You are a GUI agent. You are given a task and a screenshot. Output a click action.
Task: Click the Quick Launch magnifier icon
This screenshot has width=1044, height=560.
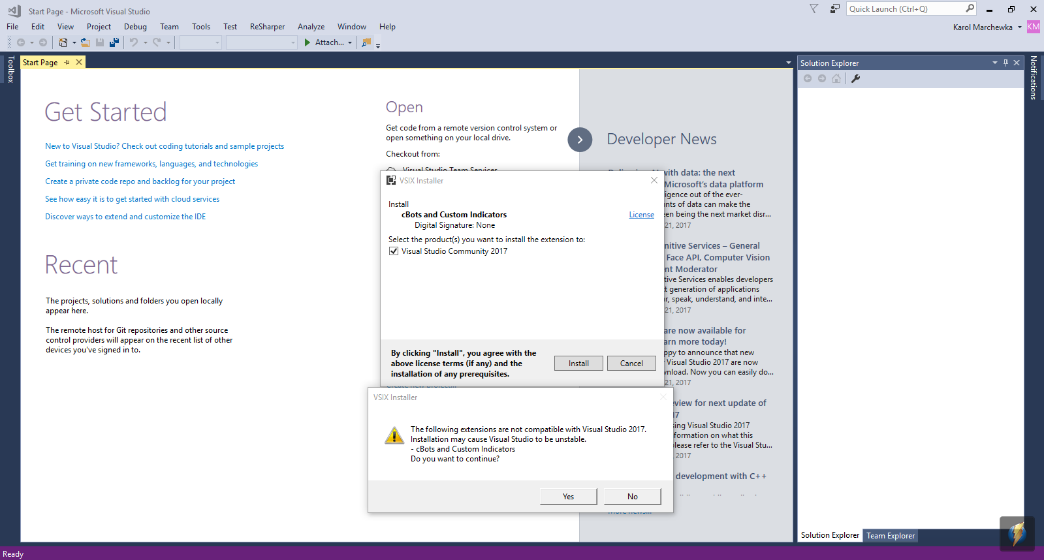970,8
